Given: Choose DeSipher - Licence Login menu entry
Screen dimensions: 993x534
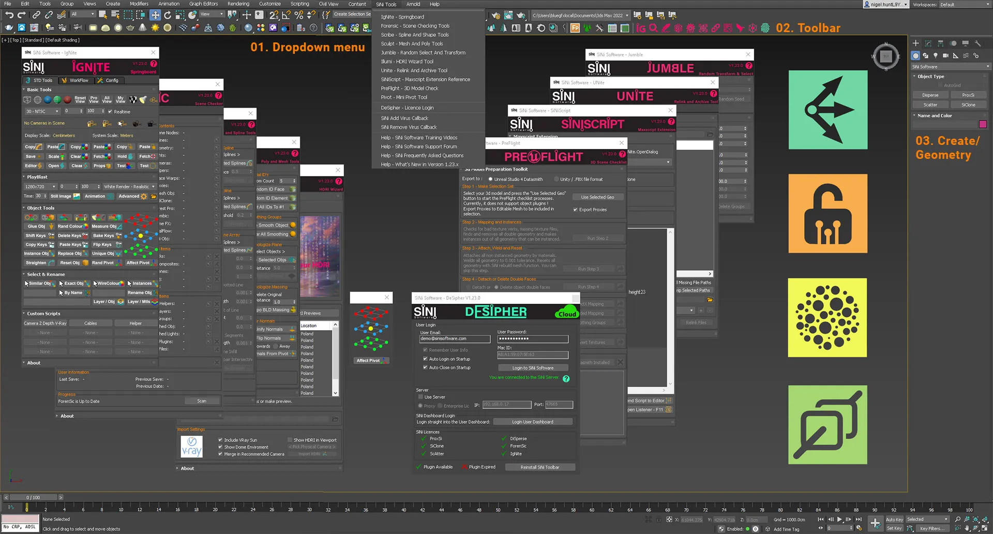Looking at the screenshot, I should (407, 108).
